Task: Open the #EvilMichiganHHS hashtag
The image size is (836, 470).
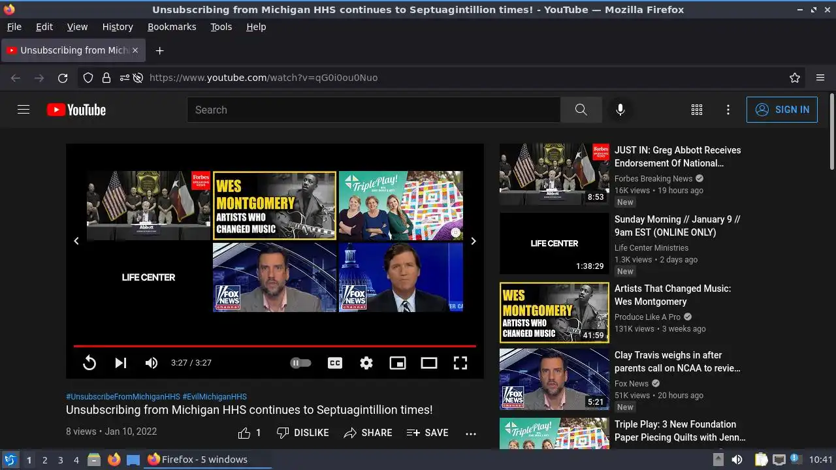Action: click(x=215, y=396)
